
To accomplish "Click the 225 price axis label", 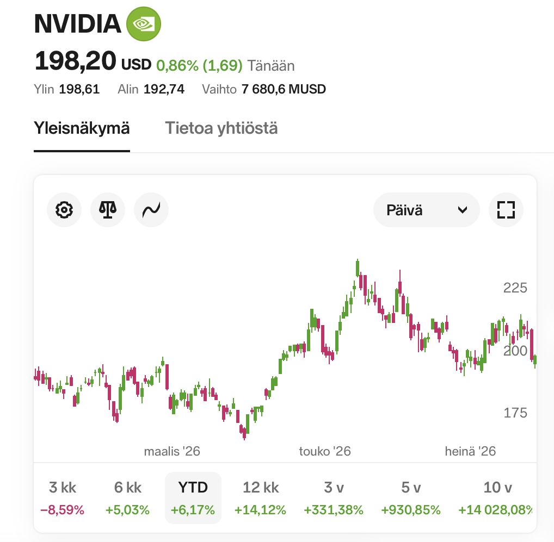I will coord(515,288).
